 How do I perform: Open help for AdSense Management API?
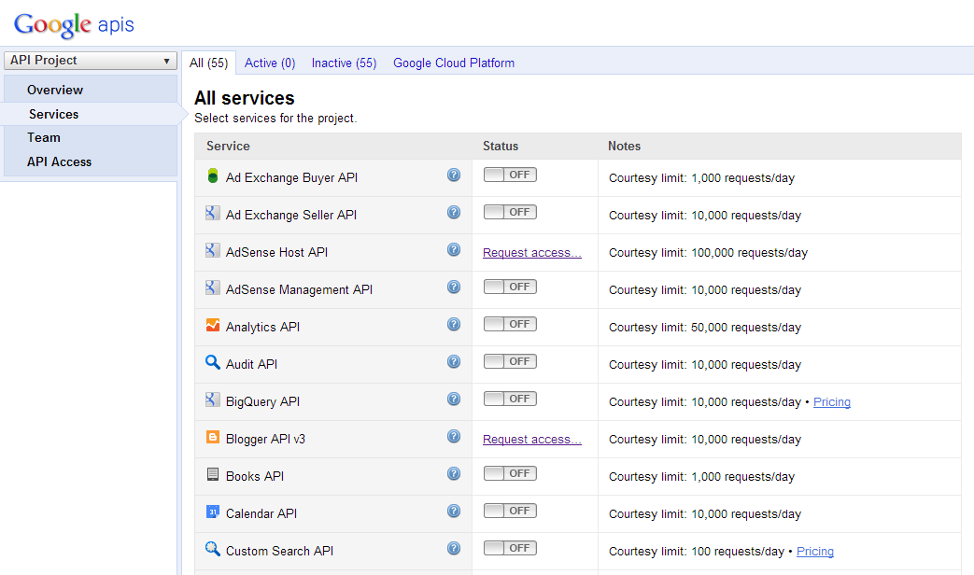(x=454, y=287)
